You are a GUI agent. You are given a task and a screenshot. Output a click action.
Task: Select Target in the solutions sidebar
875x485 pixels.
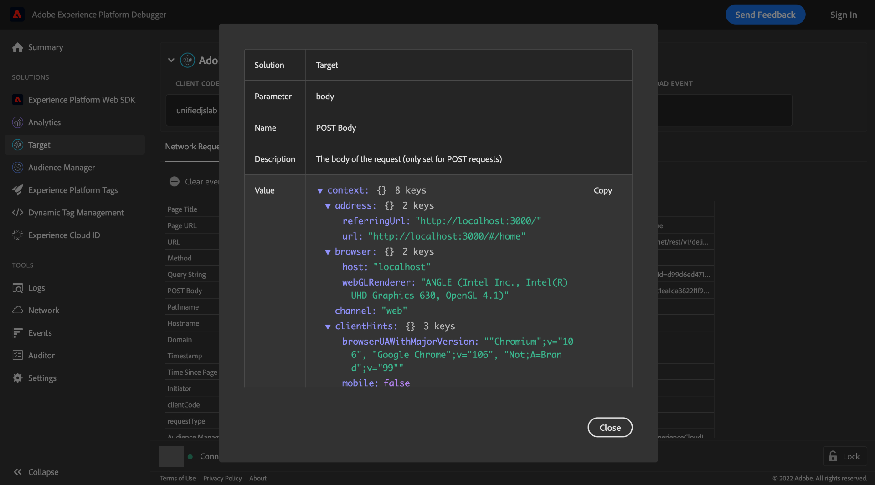[x=39, y=145]
